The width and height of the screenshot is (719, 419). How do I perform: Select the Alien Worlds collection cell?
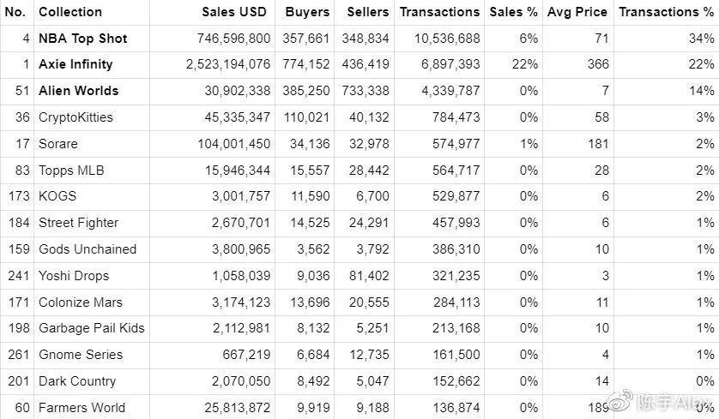point(78,91)
